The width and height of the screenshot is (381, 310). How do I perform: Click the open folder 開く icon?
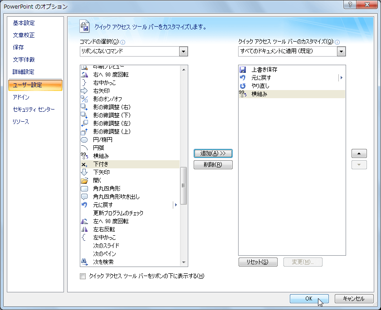tap(84, 180)
